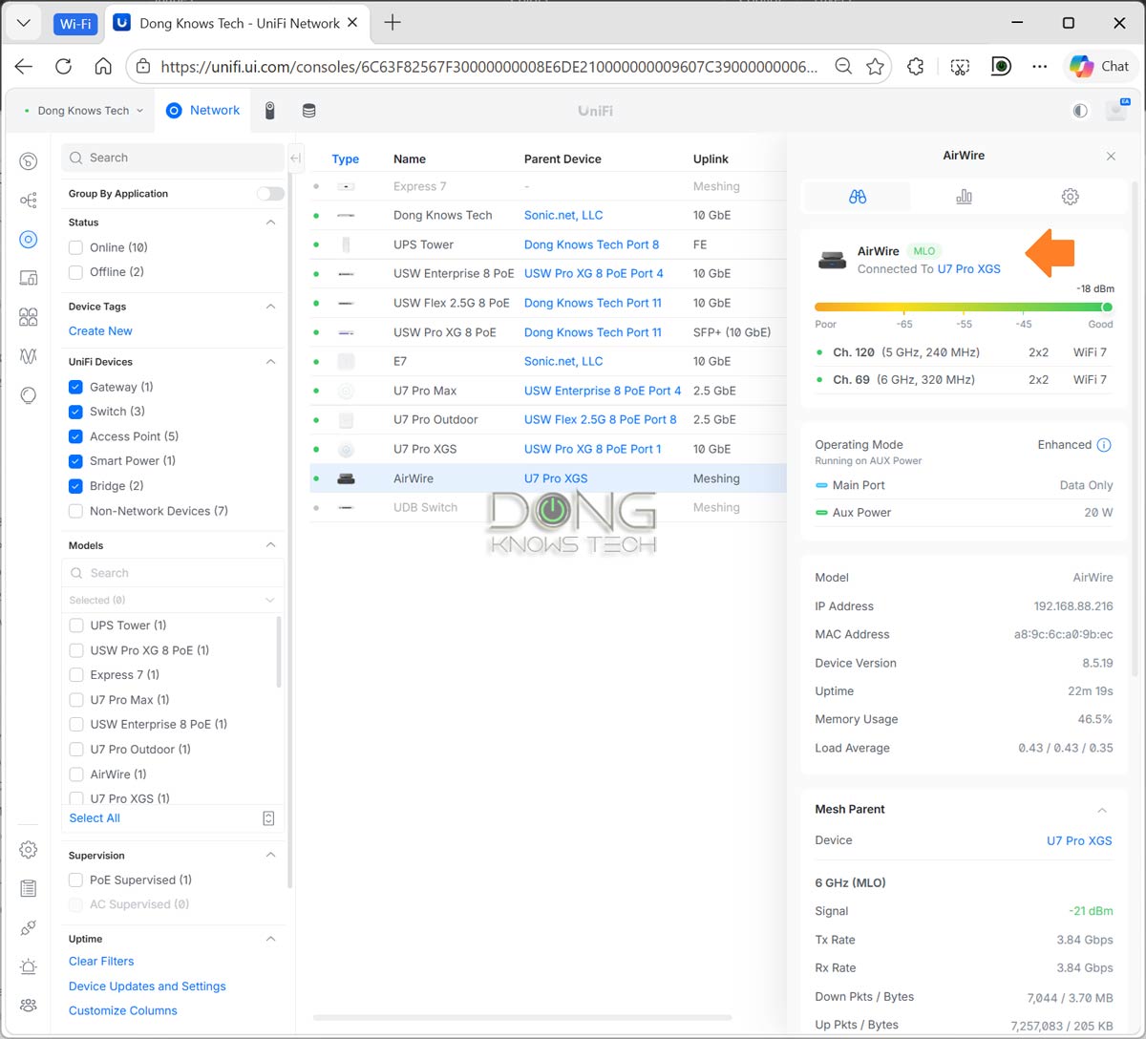Screen dimensions: 1146x1039
Task: Open the dashboard icon in left sidebar
Action: pos(29,161)
